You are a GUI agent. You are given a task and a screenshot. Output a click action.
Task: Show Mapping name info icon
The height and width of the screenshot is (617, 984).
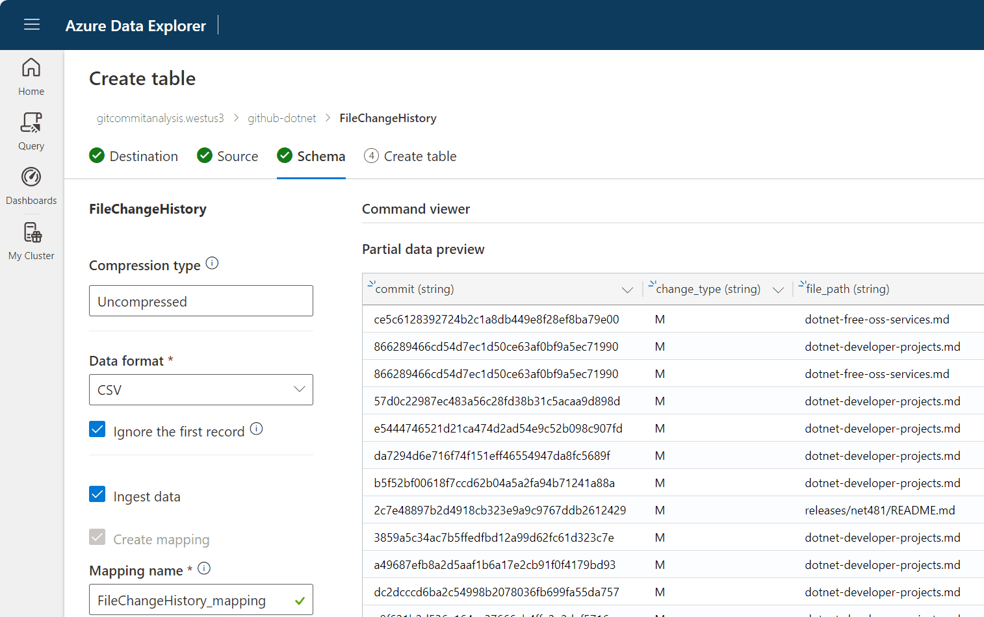click(204, 568)
